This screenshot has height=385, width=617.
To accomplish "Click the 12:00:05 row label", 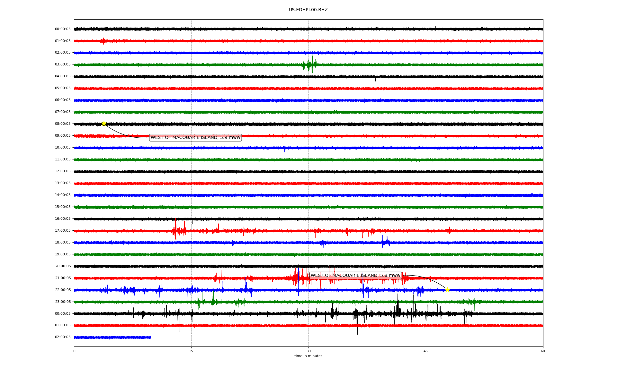I will [63, 171].
